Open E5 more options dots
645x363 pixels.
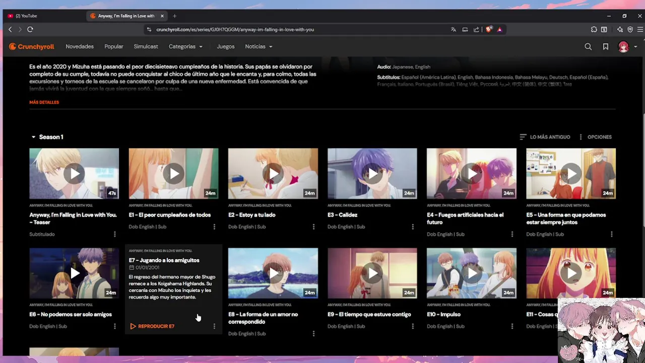pyautogui.click(x=612, y=234)
